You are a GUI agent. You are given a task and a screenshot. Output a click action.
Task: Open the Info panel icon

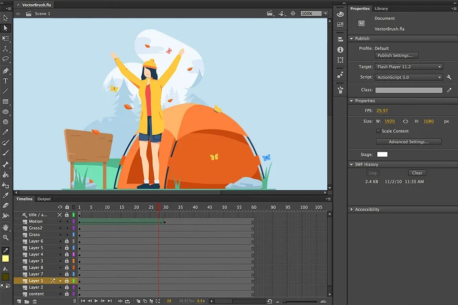(x=340, y=50)
